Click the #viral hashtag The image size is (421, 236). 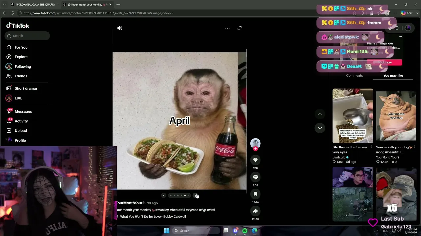211,210
